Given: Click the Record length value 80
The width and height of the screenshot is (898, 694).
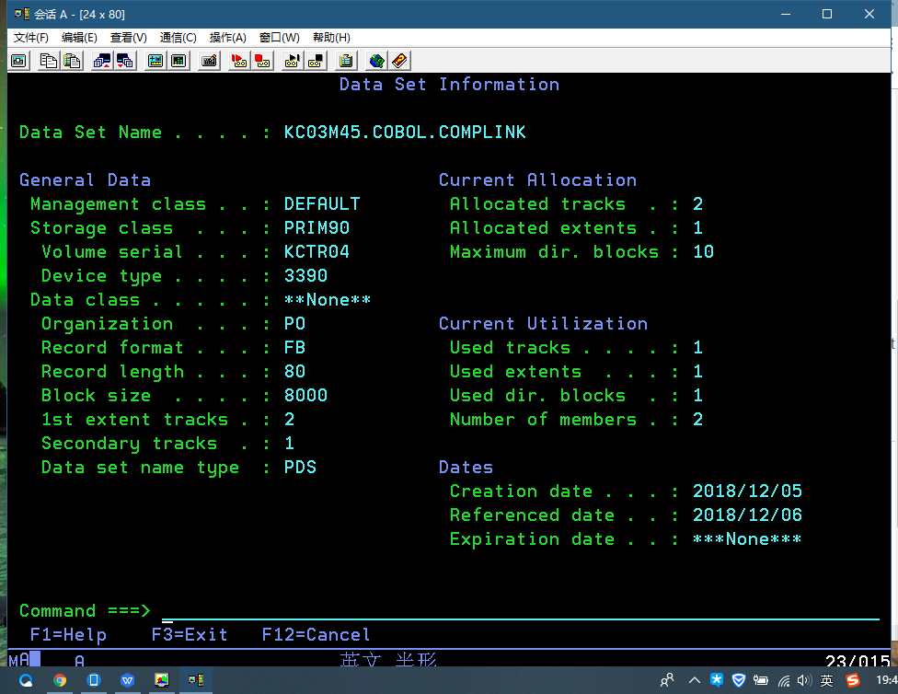Looking at the screenshot, I should pos(295,372).
